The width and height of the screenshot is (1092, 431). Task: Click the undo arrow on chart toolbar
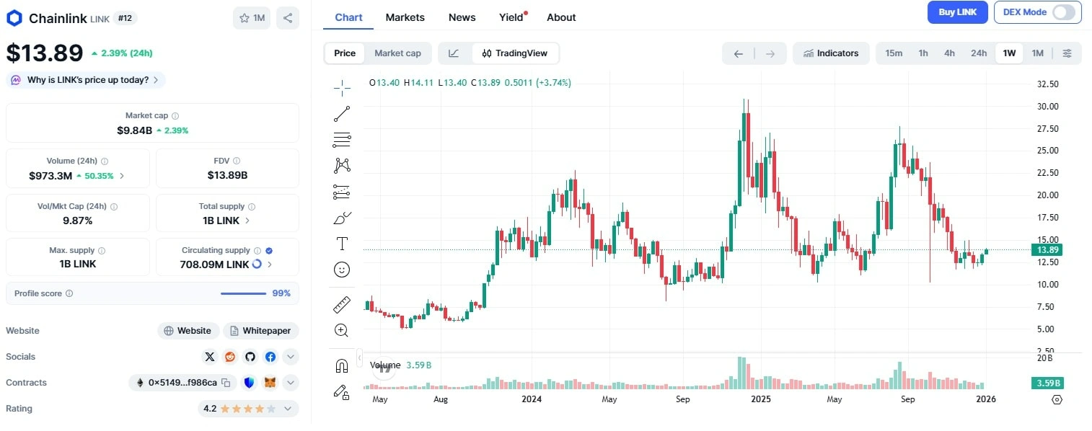738,53
